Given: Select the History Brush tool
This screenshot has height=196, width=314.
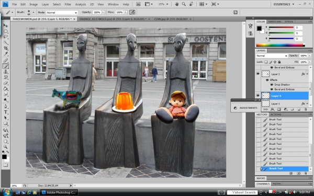Looking at the screenshot, I should 6,77.
